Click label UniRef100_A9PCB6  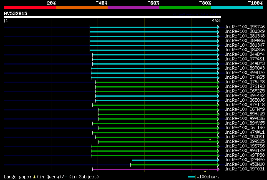click(x=244, y=119)
